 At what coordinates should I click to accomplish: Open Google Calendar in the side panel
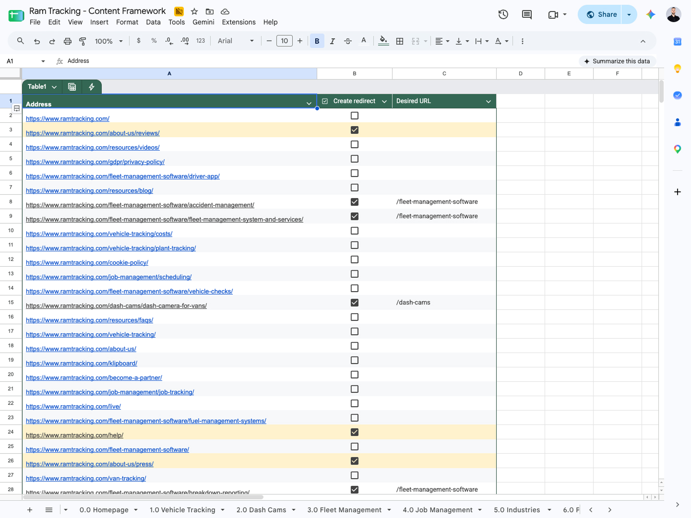pos(678,42)
